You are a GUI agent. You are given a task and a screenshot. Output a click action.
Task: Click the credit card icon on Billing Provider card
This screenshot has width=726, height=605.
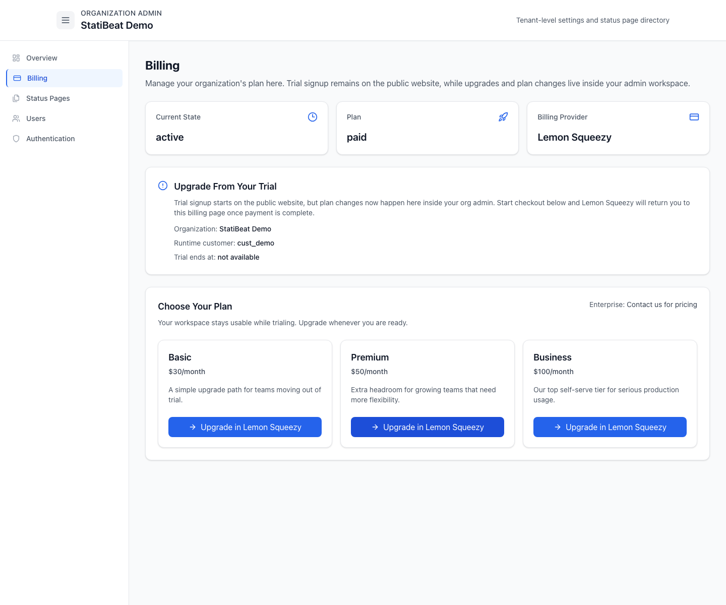(x=694, y=116)
